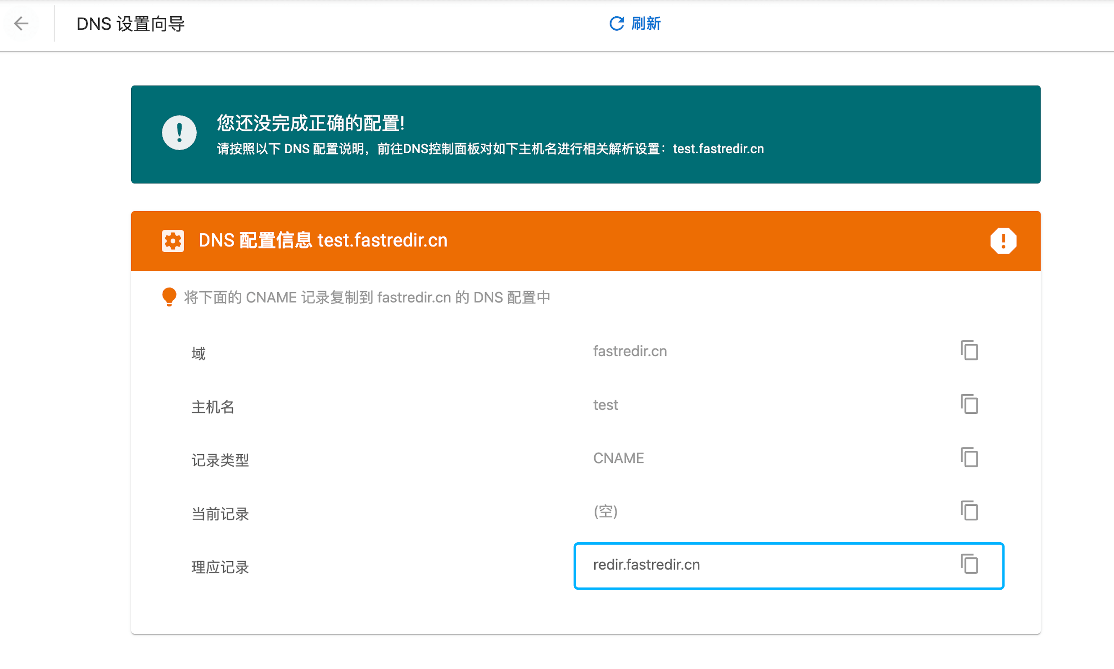The height and width of the screenshot is (669, 1114).
Task: Click the test hostname value
Action: (x=605, y=405)
